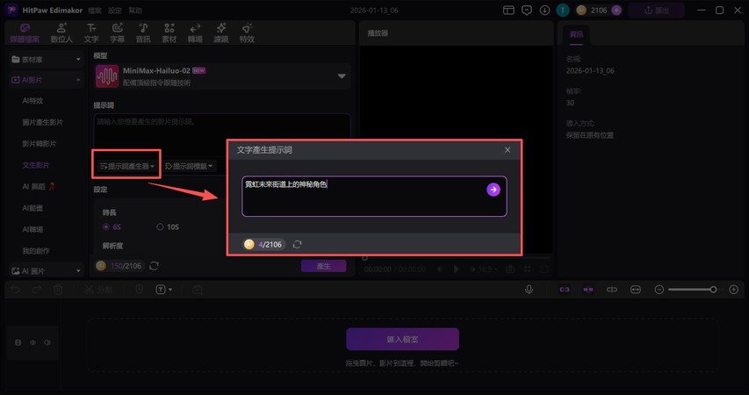Click the layout switch icon in title bar

coord(508,10)
